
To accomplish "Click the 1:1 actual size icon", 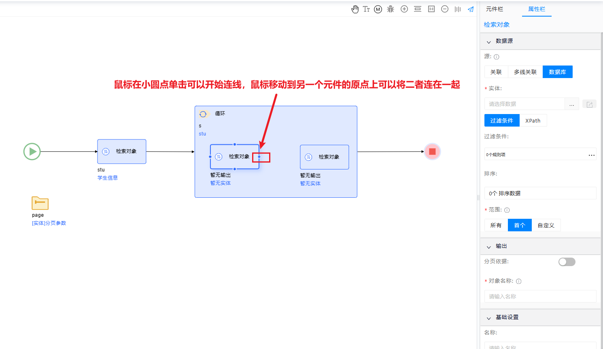I will point(431,9).
